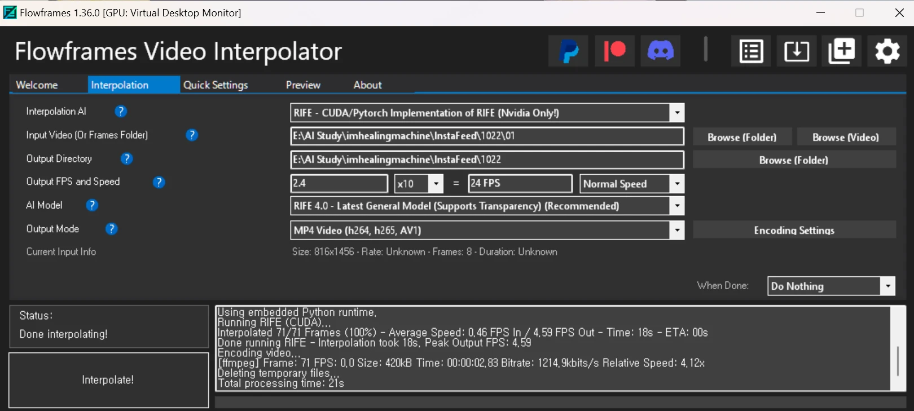
Task: Click the 'Current Input Info' label
Action: [61, 252]
